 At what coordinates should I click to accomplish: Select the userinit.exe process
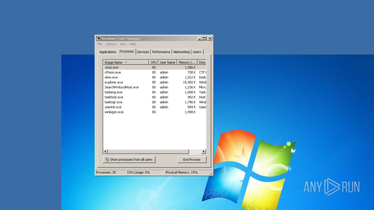click(155, 107)
